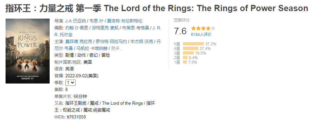Open director J·A·巴亚纳 link
309x123 pixels.
click(75, 21)
